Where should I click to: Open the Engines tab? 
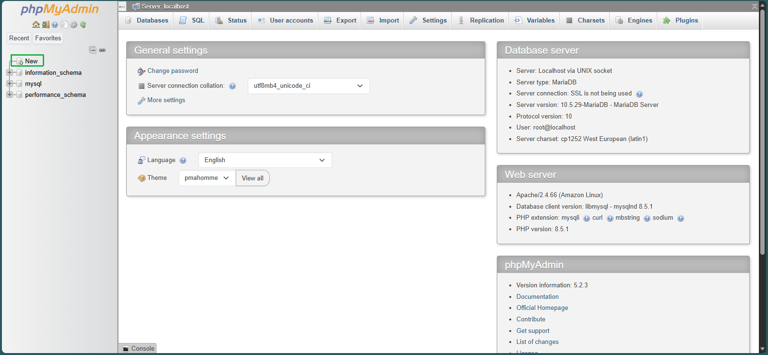pos(634,21)
